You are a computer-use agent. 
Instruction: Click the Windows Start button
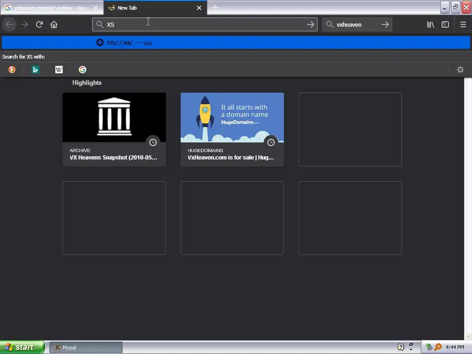pyautogui.click(x=22, y=347)
